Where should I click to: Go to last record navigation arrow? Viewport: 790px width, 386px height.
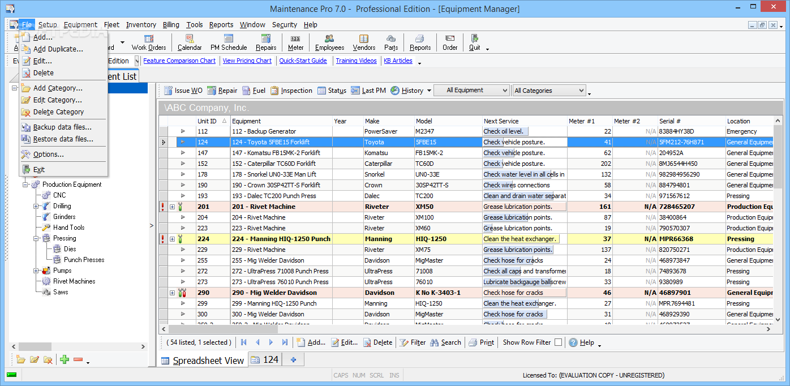(285, 342)
